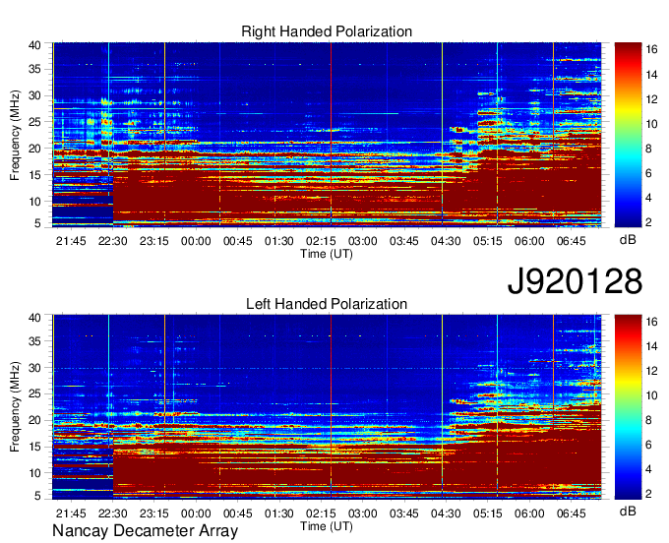Click the 35 MHz tick on top plot

pyautogui.click(x=34, y=69)
